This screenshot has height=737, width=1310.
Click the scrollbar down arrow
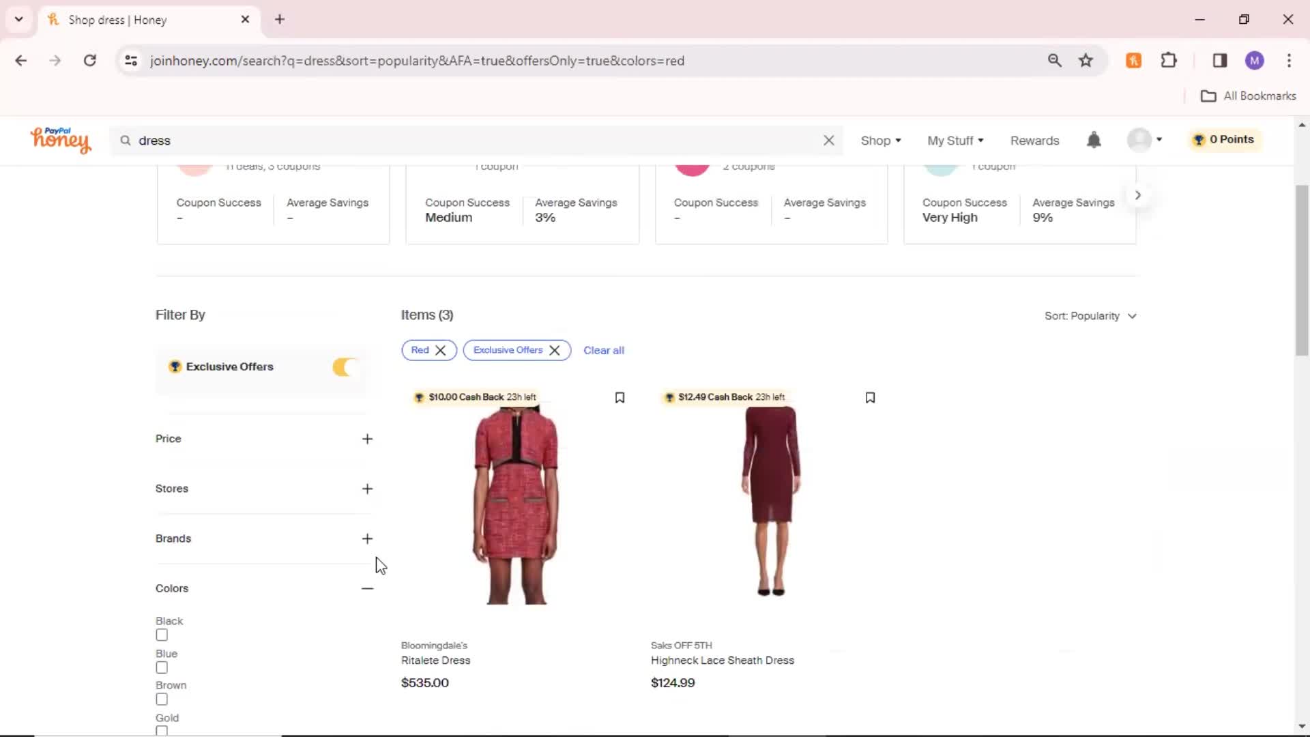[x=1302, y=727]
